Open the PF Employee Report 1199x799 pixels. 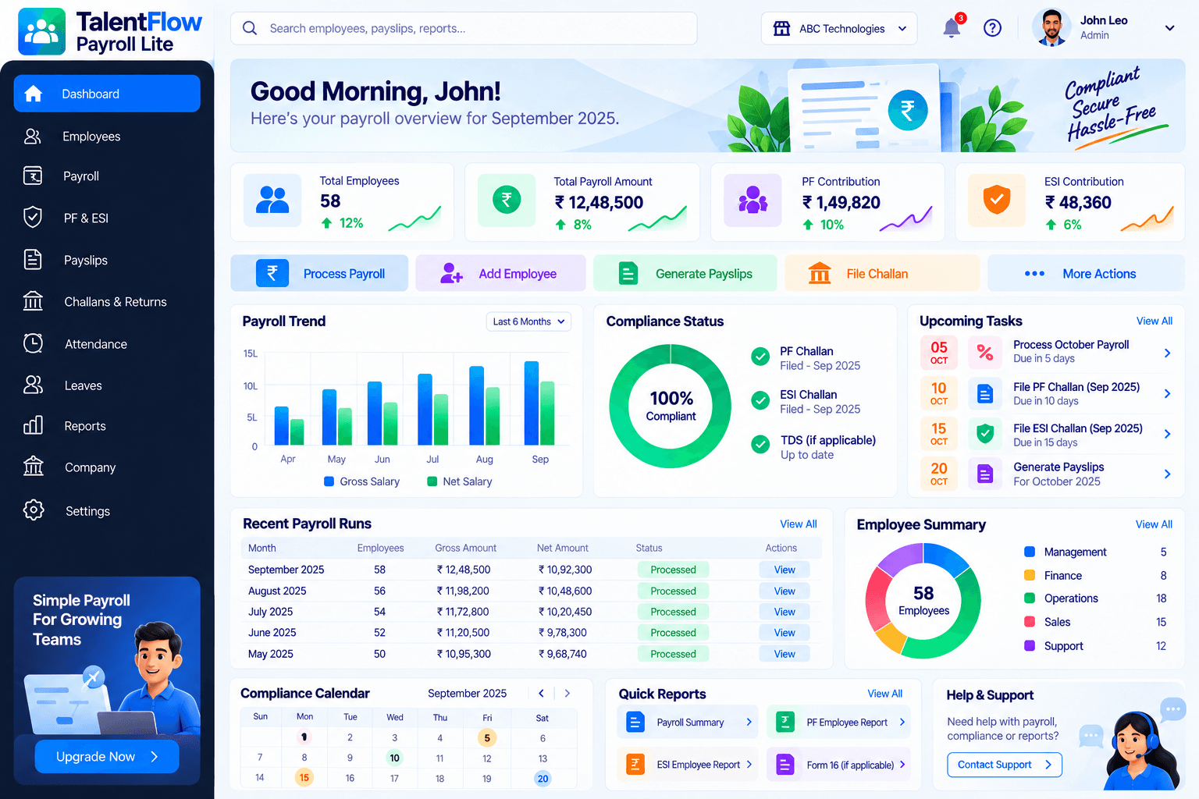(x=838, y=723)
